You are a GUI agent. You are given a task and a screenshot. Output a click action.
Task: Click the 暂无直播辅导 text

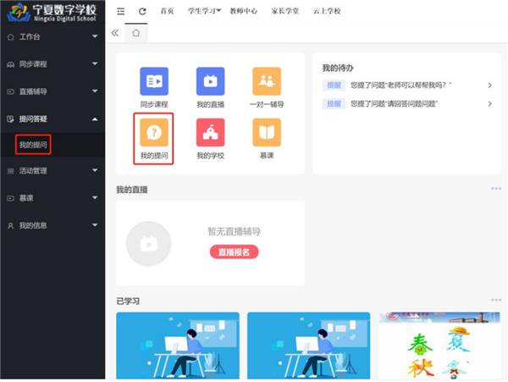235,231
